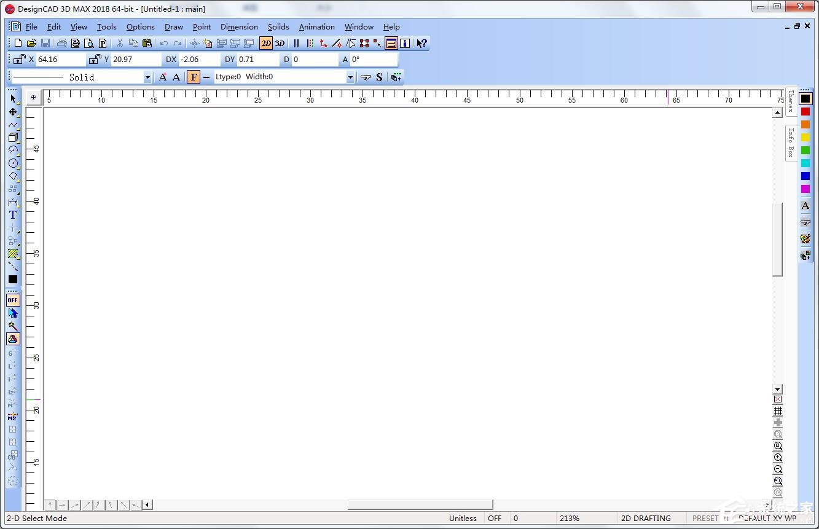Open the Info Box side tab
This screenshot has width=819, height=529.
(x=791, y=143)
